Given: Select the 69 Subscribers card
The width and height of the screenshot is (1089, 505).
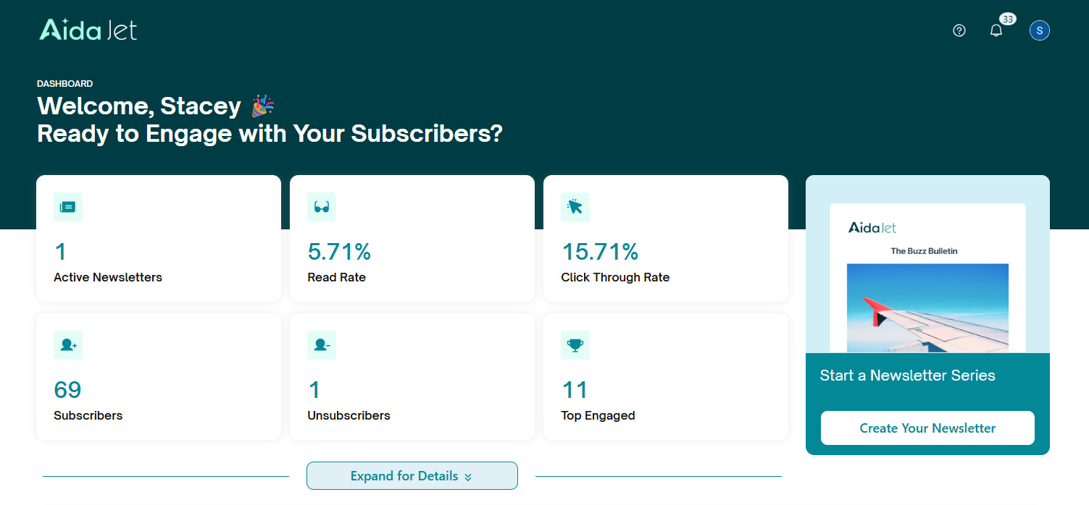Looking at the screenshot, I should click(159, 376).
